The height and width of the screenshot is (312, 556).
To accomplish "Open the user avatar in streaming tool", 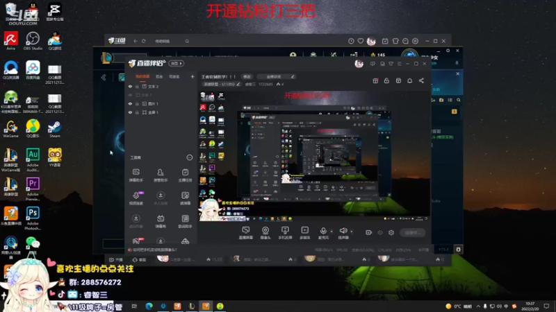I will point(359,64).
